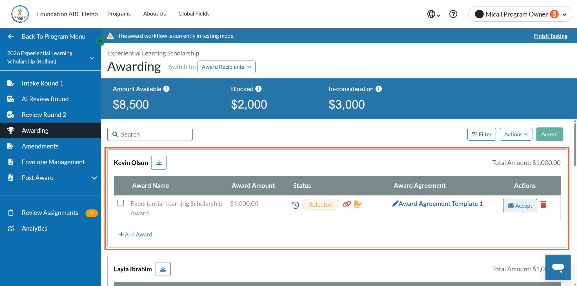Viewport: 577px width, 286px height.
Task: Click Foundation ABC Demo title
Action: tap(67, 14)
